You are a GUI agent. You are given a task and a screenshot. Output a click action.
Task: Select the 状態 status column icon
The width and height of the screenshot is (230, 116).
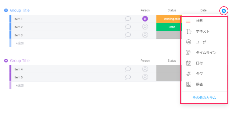coord(188,21)
